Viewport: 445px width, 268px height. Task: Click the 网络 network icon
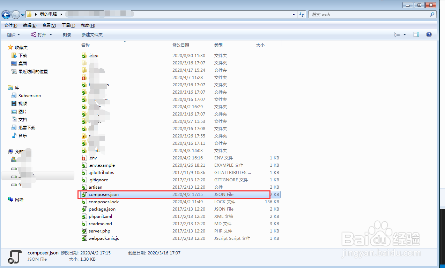tap(10, 199)
